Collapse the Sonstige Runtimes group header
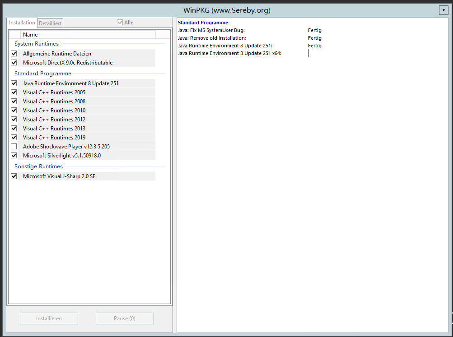Viewport: 453px width, 337px height. coord(38,166)
